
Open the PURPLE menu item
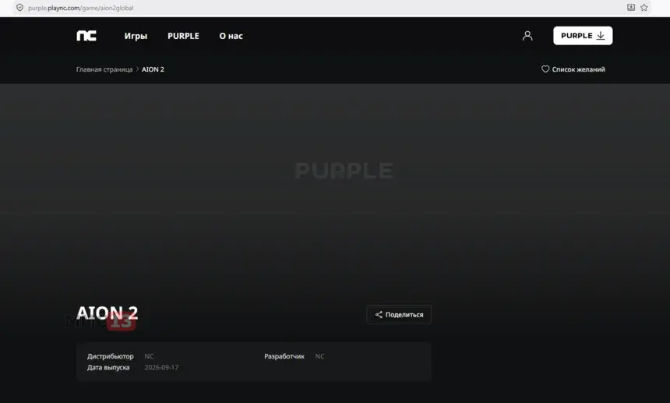pos(183,36)
